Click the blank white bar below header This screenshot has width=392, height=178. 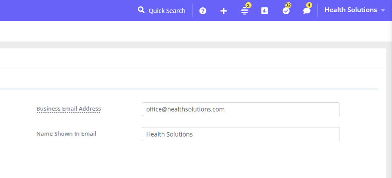pos(195,31)
